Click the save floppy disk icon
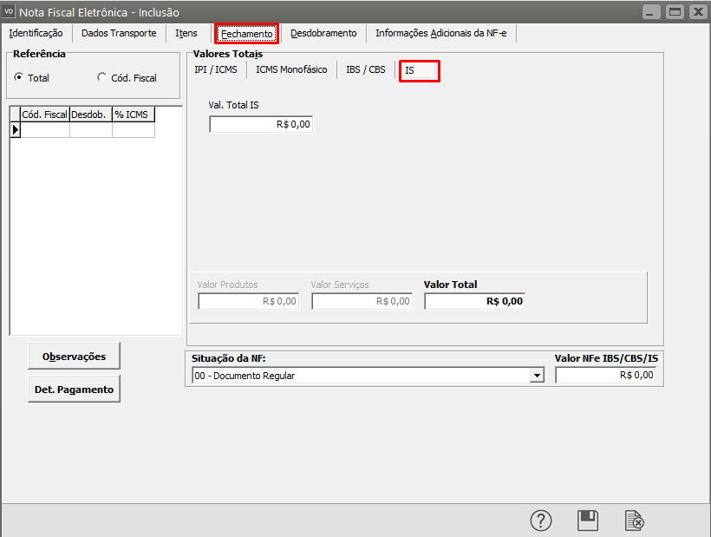 [588, 520]
